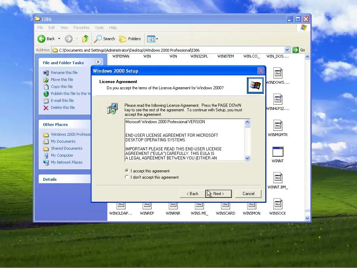Select the WINSOCK file icon
The width and height of the screenshot is (357, 268).
tap(278, 204)
